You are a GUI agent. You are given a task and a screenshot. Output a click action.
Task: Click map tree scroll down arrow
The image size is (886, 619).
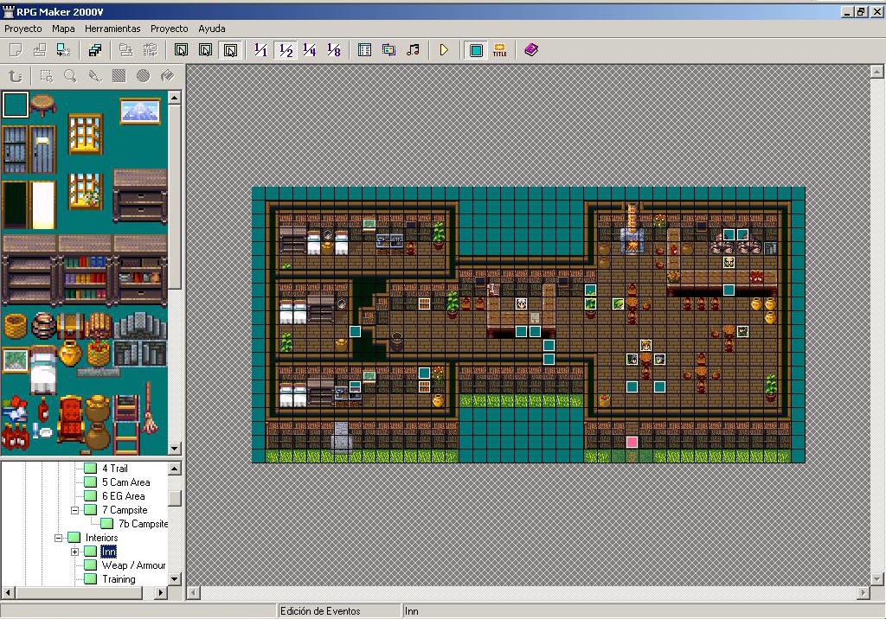pos(175,578)
